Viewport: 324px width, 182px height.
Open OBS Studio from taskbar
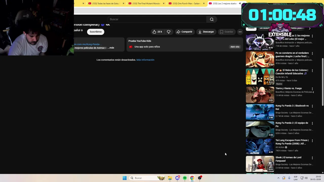[200, 178]
